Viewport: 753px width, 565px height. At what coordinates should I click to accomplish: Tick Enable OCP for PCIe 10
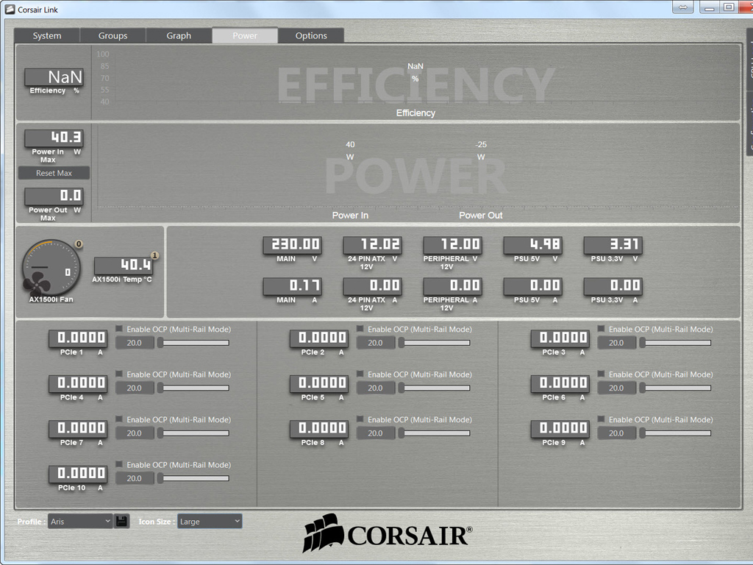119,464
